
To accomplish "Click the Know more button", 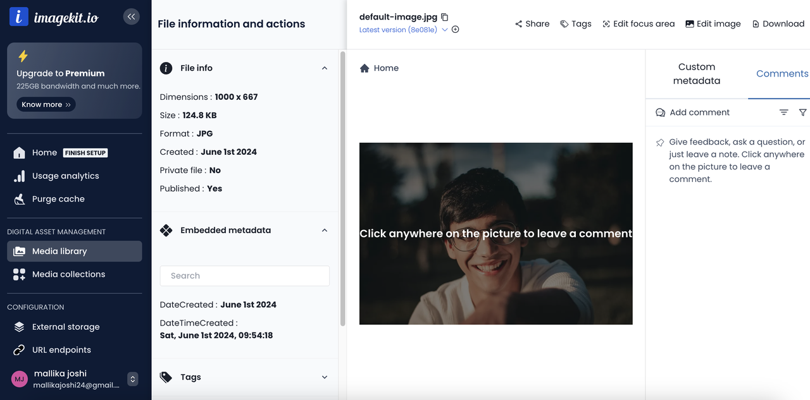I will click(46, 104).
